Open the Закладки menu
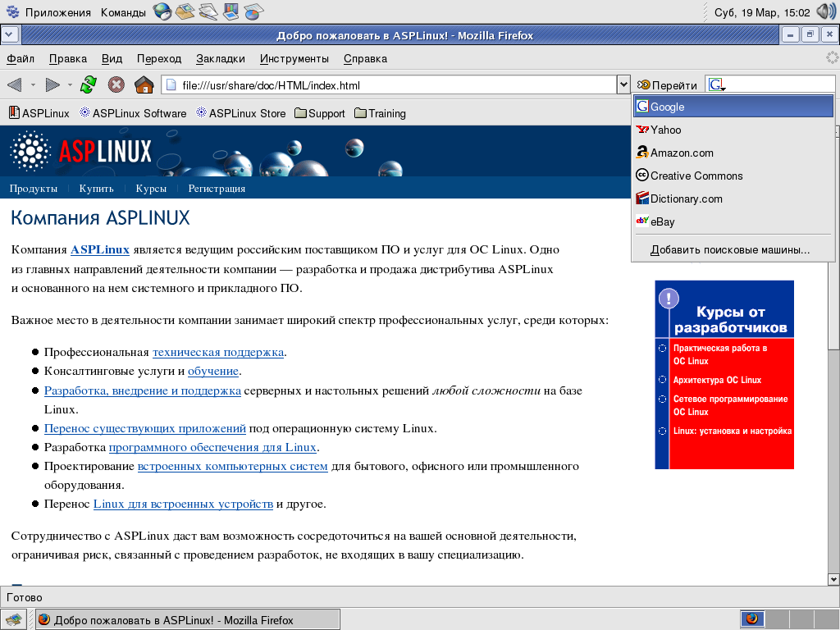The image size is (840, 630). [x=220, y=58]
